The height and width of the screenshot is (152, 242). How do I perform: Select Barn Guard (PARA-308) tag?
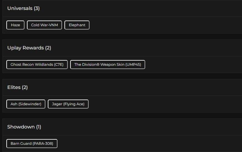coord(32,144)
